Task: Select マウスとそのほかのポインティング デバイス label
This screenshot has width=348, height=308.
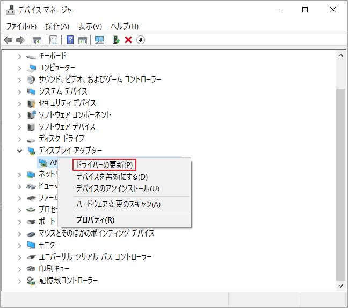Action: point(97,233)
